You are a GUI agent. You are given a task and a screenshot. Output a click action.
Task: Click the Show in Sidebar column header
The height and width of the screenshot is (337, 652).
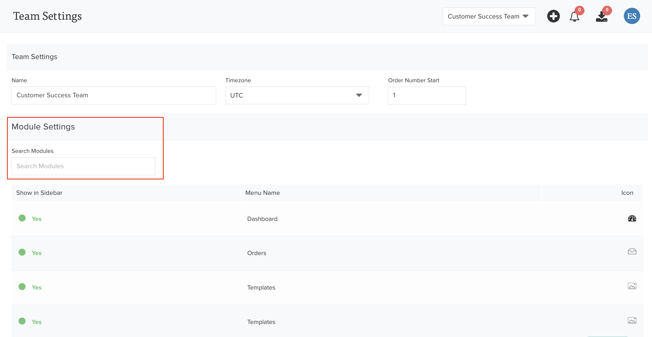39,193
